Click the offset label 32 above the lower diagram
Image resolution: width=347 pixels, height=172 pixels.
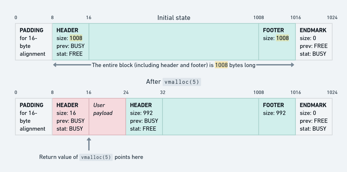(163, 92)
